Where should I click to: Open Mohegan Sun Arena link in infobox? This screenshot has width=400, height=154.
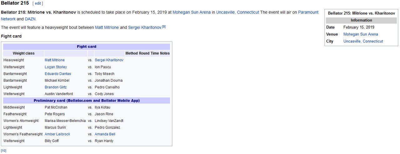361,34
